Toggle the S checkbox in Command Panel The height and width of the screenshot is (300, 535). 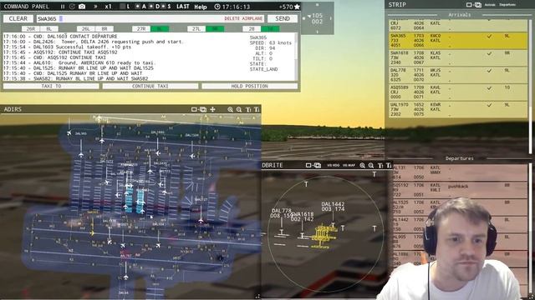pyautogui.click(x=164, y=7)
